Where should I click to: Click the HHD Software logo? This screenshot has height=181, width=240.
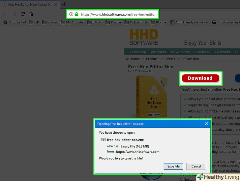tap(144, 37)
